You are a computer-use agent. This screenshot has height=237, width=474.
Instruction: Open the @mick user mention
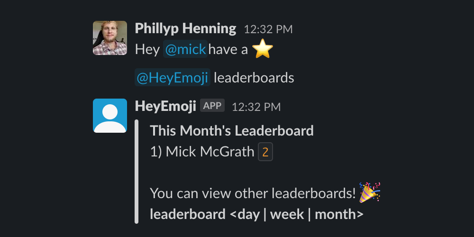pyautogui.click(x=185, y=49)
